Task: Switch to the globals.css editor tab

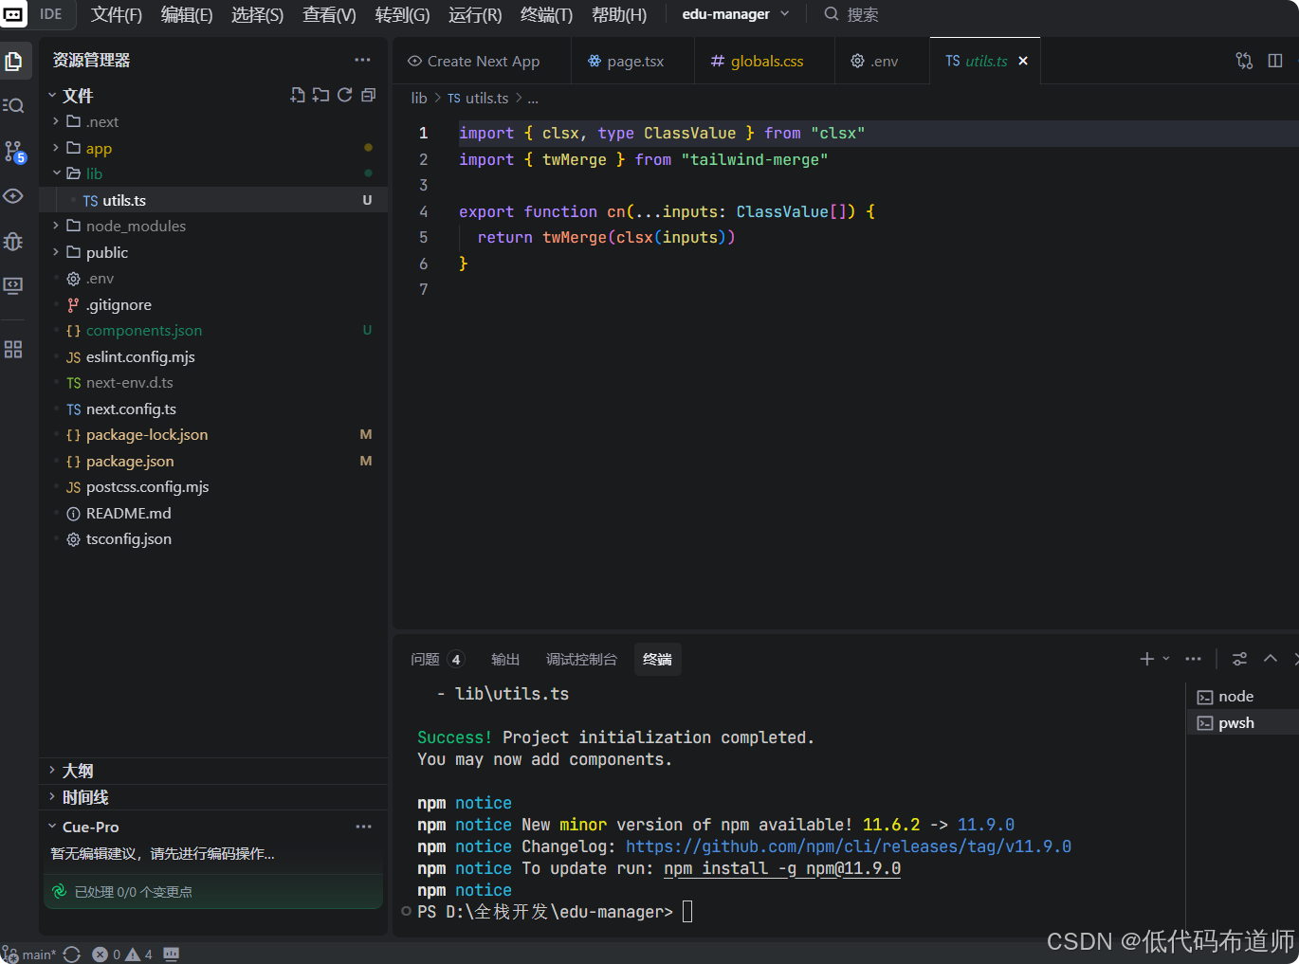Action: click(765, 61)
